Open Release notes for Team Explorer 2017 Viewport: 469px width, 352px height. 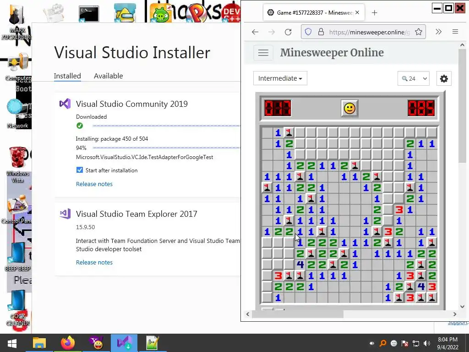[94, 263]
